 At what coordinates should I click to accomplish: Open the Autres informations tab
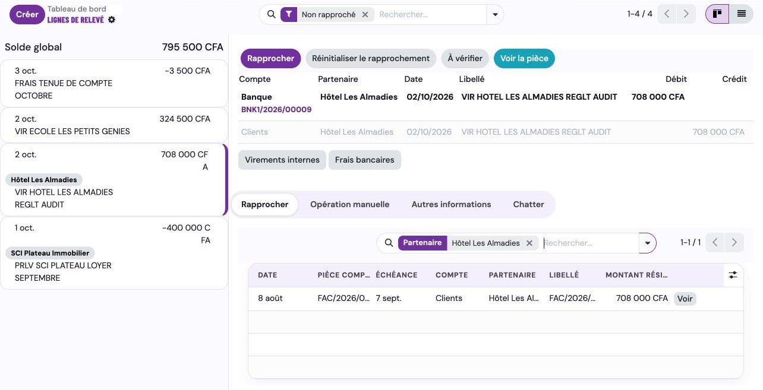pos(452,204)
